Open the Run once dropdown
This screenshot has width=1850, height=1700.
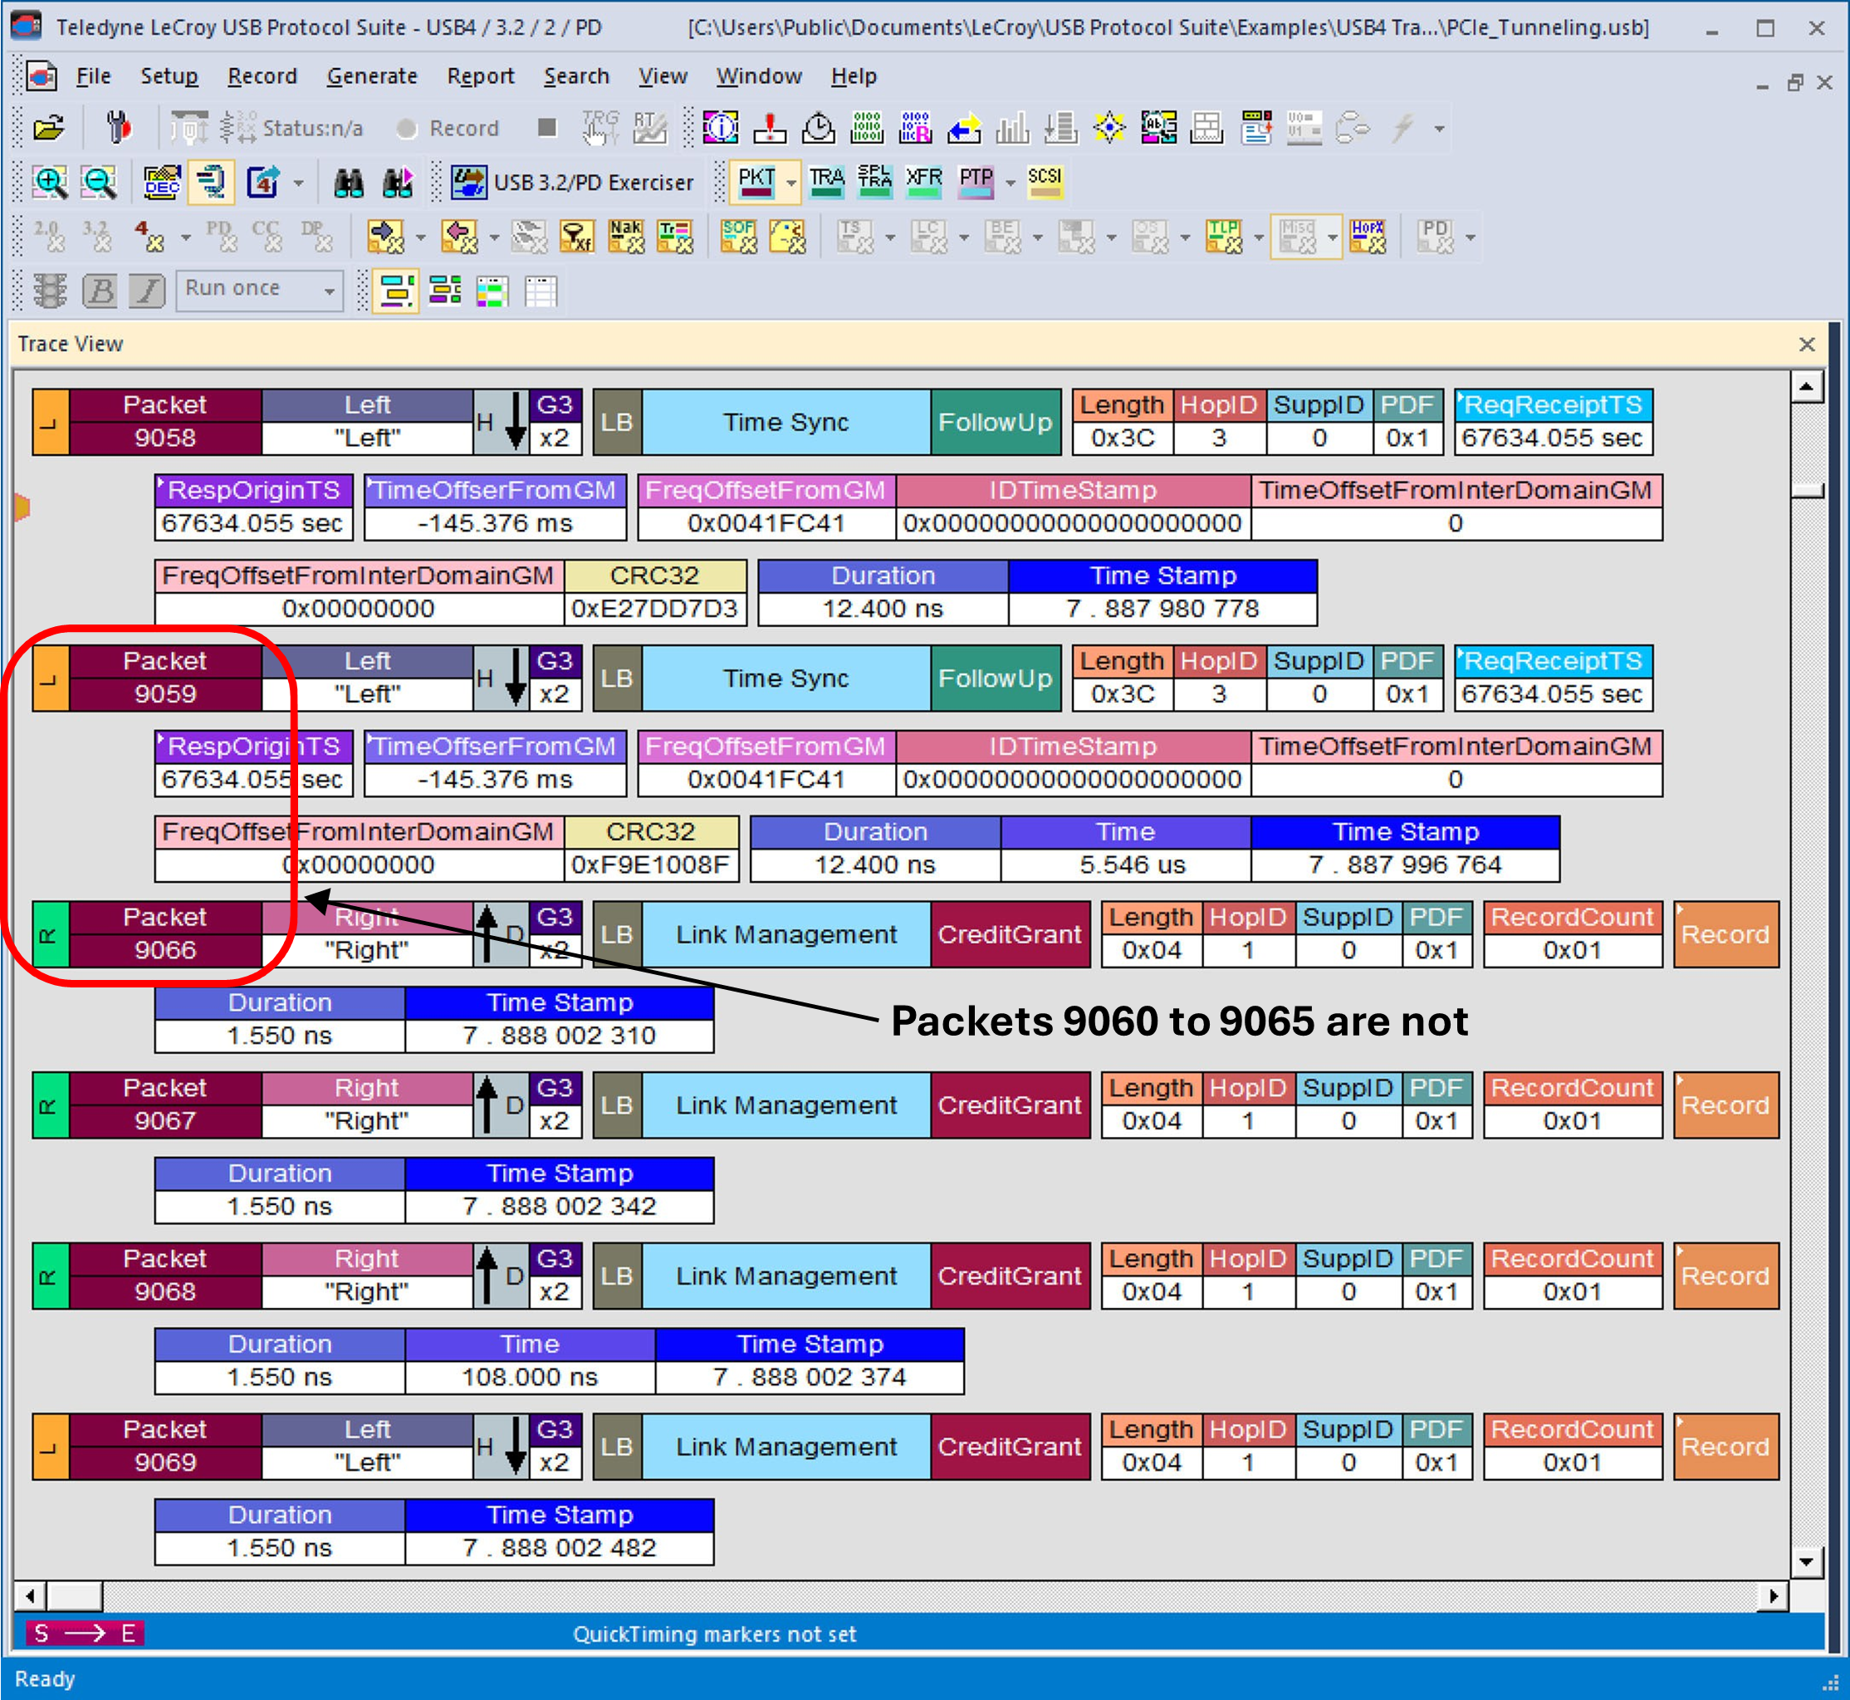pos(259,290)
